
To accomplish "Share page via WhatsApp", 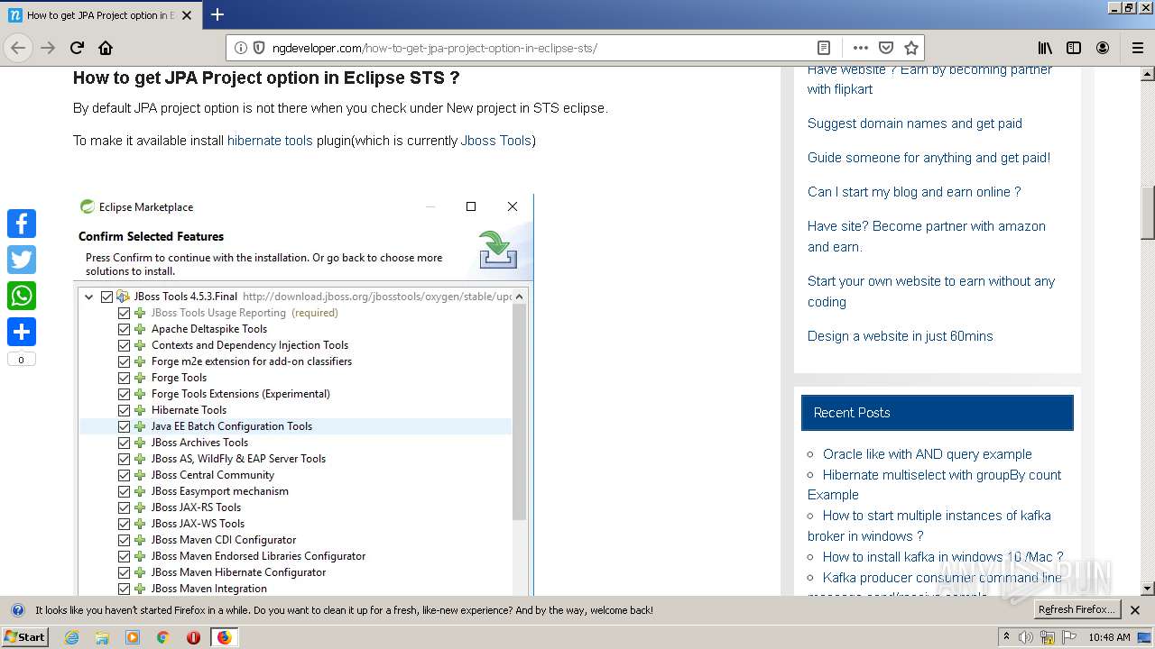I will click(x=22, y=296).
